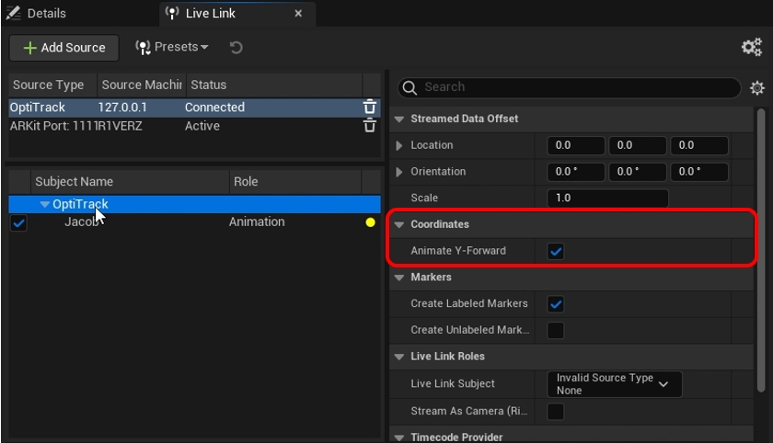Close the Live Link tab

pos(298,14)
